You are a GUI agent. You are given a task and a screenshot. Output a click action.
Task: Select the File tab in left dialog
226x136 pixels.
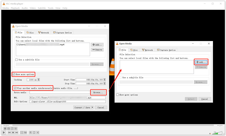19,33
